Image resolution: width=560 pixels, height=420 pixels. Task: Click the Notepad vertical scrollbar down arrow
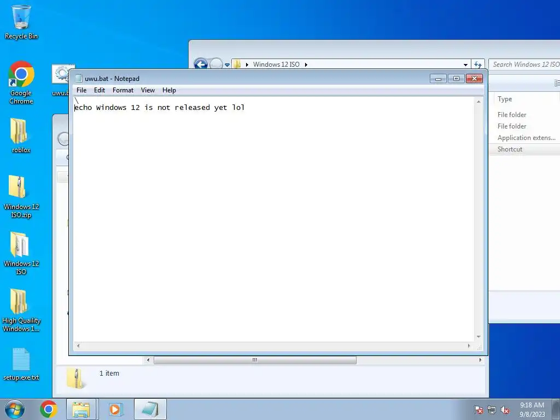pos(479,337)
